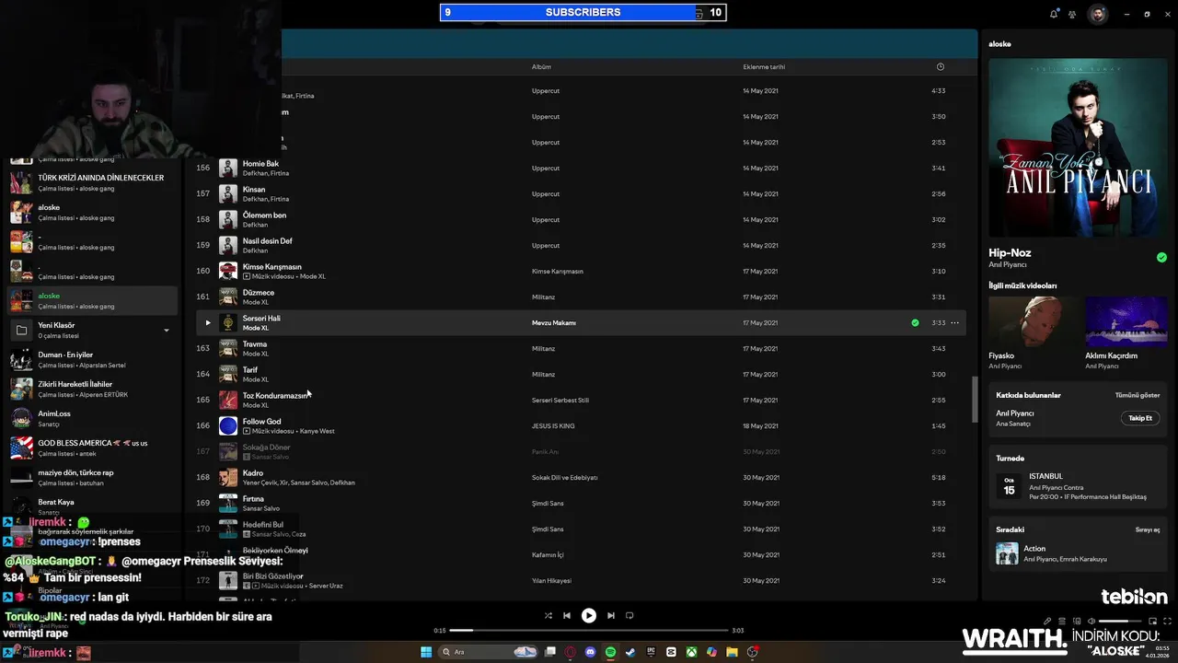Click the playlist vertical scrollbar thumb

coord(975,400)
